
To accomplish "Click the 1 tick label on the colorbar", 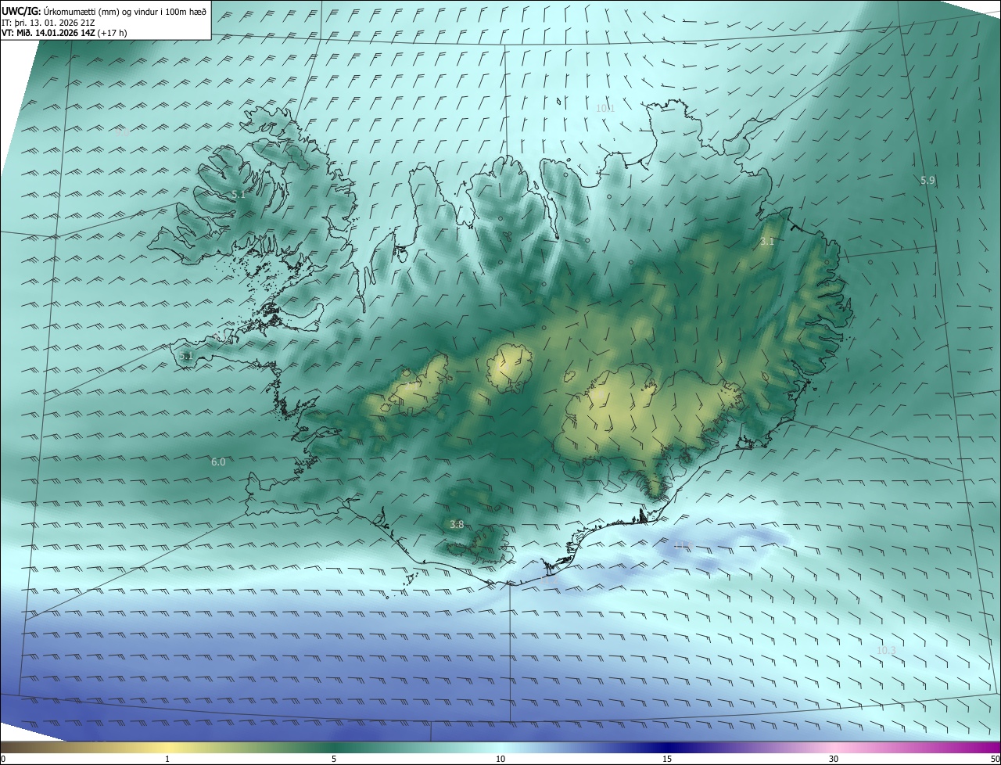I will tap(167, 759).
